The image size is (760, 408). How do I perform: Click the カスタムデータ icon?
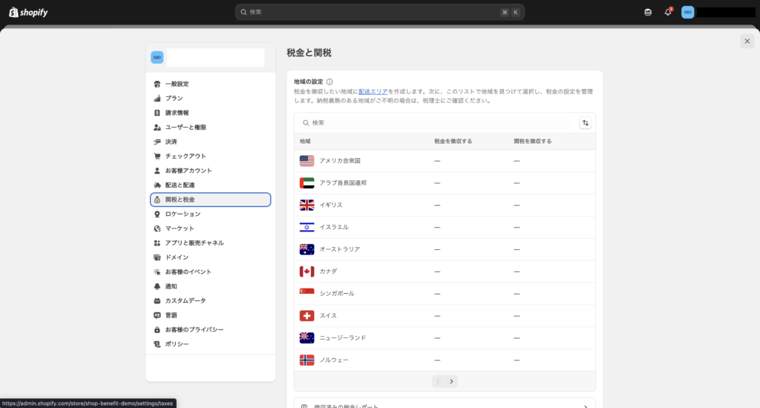pos(157,301)
